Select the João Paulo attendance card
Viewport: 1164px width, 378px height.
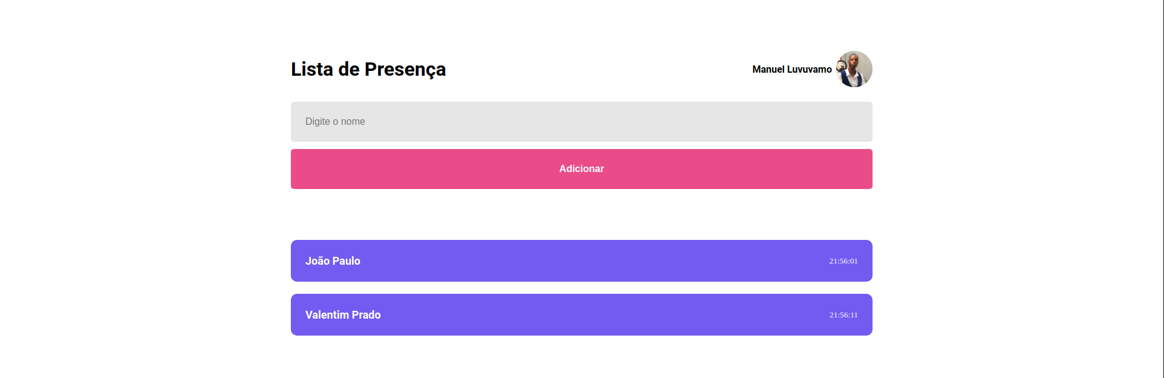[582, 260]
